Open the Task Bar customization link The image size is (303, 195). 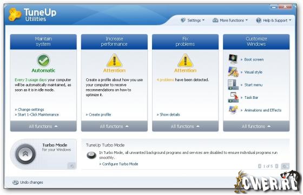pyautogui.click(x=251, y=98)
